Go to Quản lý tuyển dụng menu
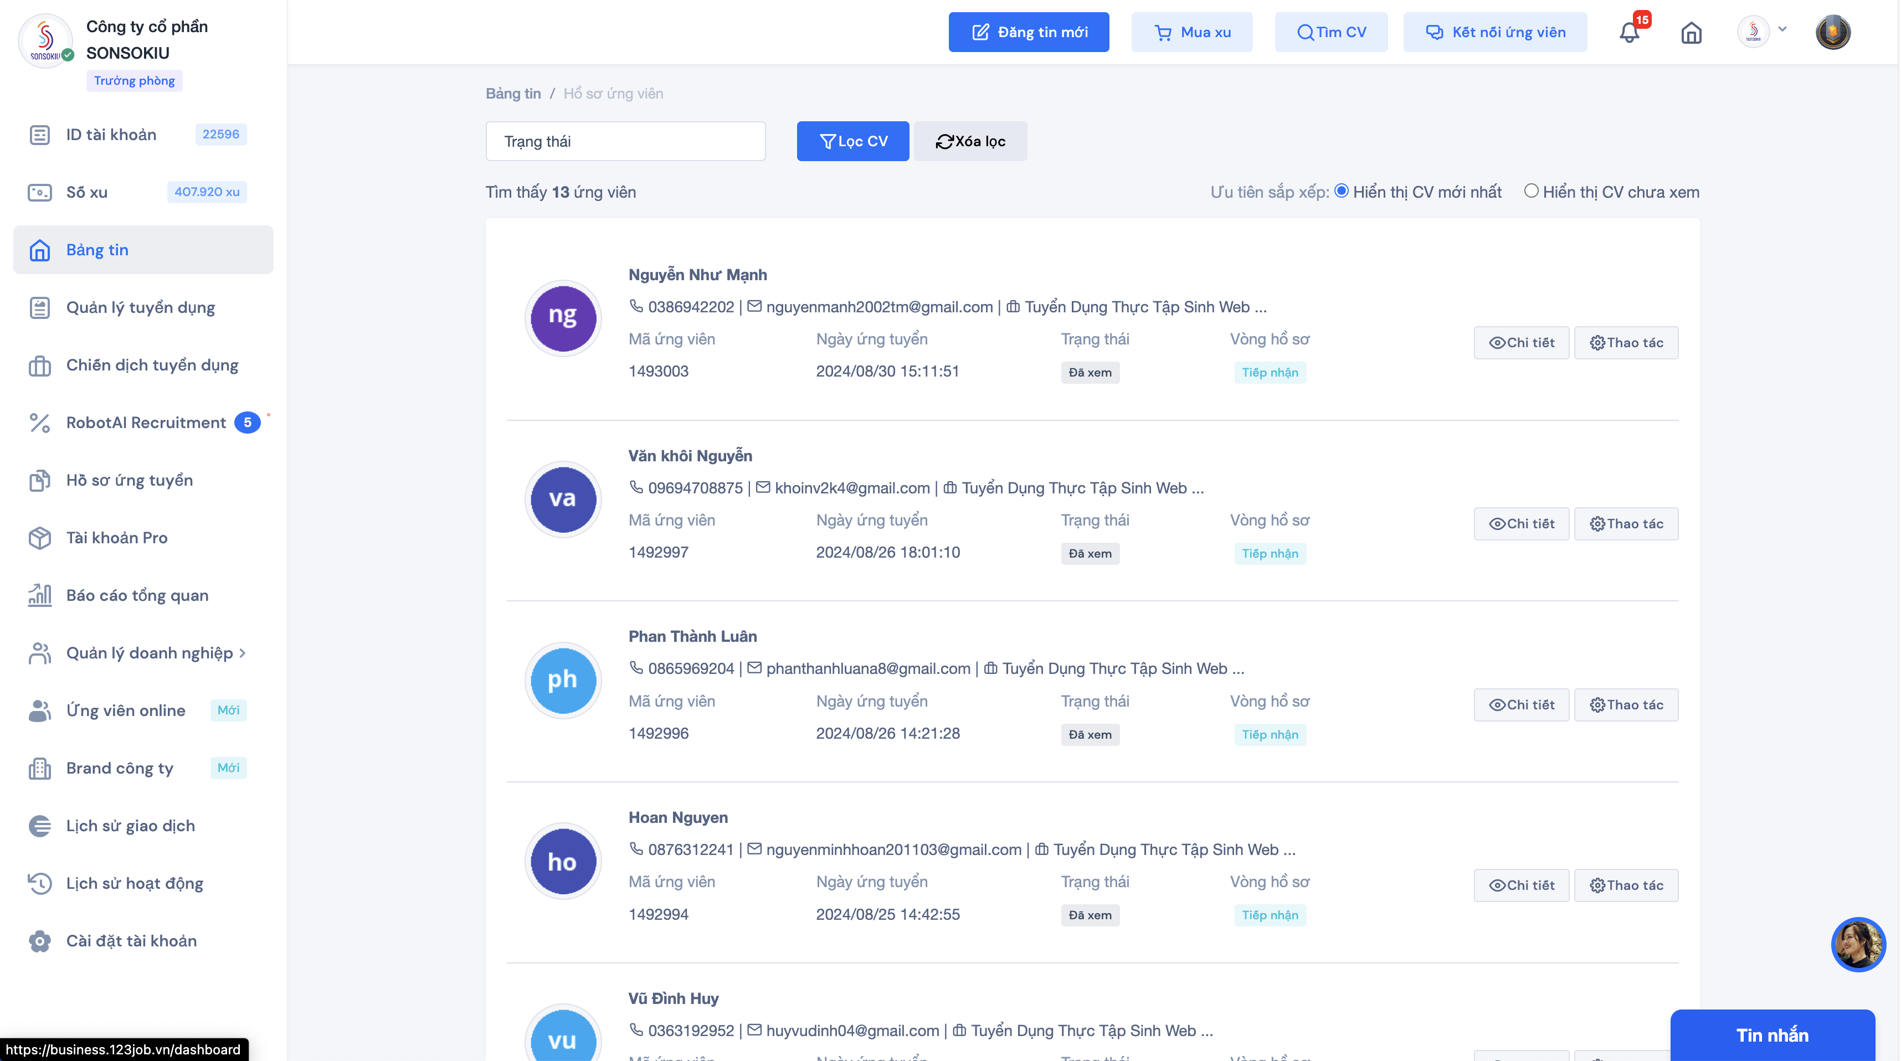1901x1061 pixels. click(x=140, y=307)
